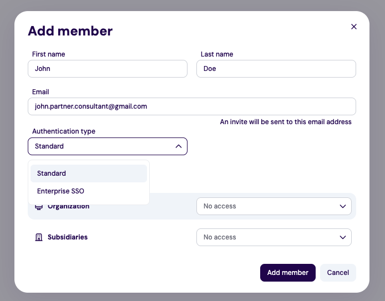Click the Email address input field
The height and width of the screenshot is (301, 385).
point(191,106)
